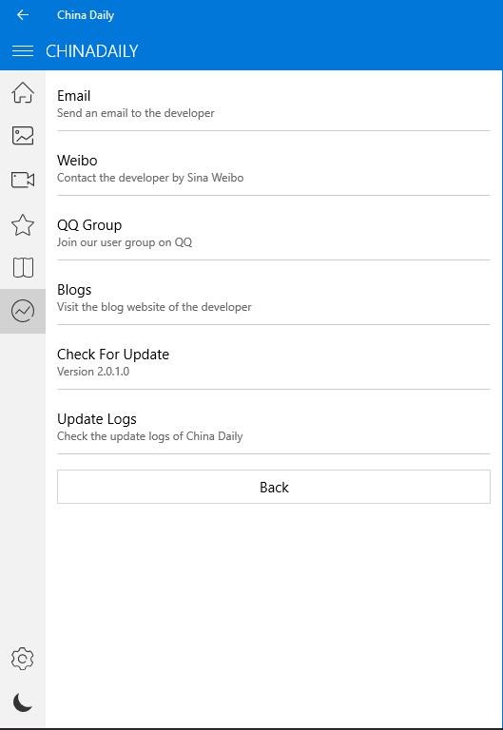The height and width of the screenshot is (730, 503).
Task: Click 'Join our user group on QQ'
Action: 125,242
